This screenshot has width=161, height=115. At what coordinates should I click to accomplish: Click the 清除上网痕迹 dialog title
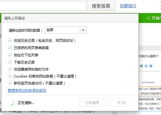(x=14, y=18)
